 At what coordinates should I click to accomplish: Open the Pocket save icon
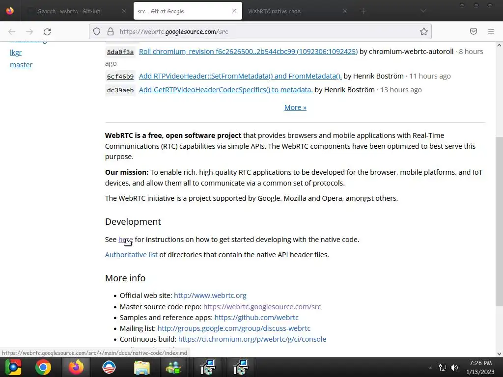473,31
